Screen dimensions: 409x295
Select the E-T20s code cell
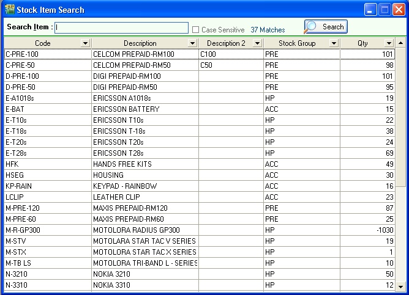[48, 142]
